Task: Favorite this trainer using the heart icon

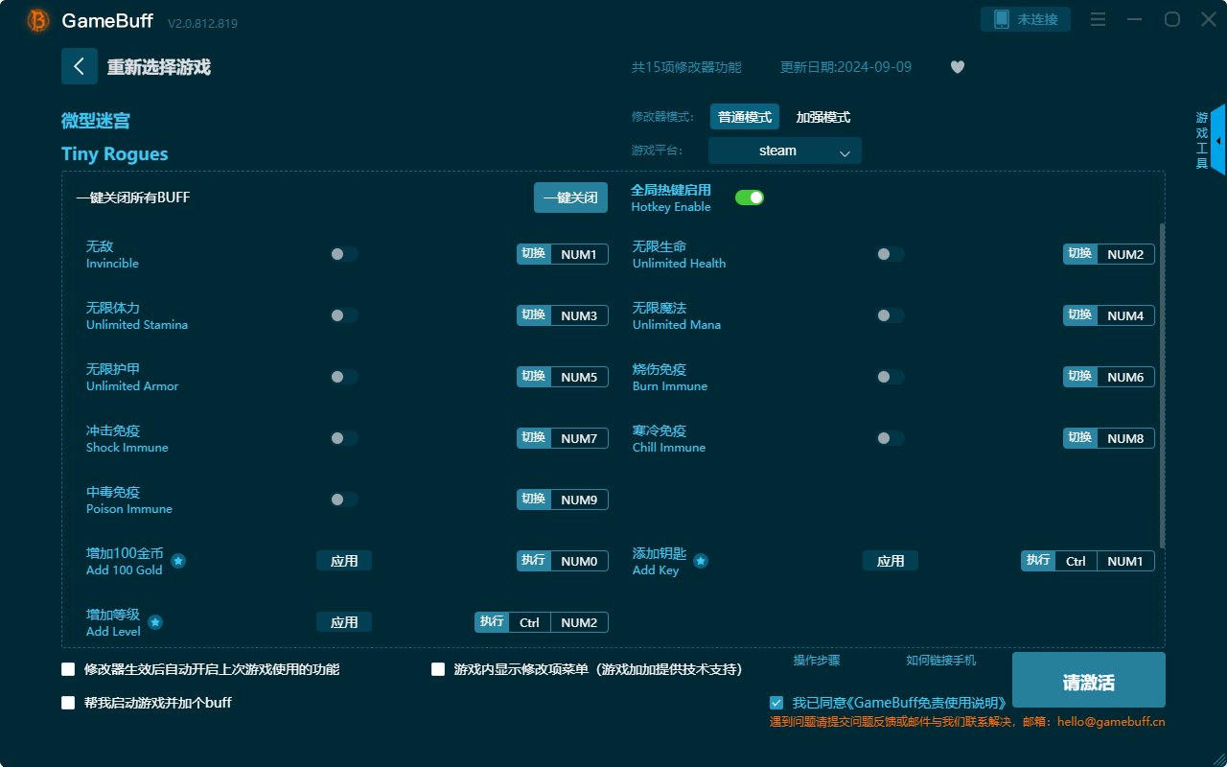Action: coord(957,67)
